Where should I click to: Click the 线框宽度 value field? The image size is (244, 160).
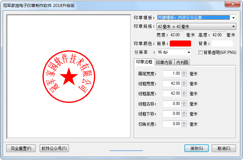[172, 84]
